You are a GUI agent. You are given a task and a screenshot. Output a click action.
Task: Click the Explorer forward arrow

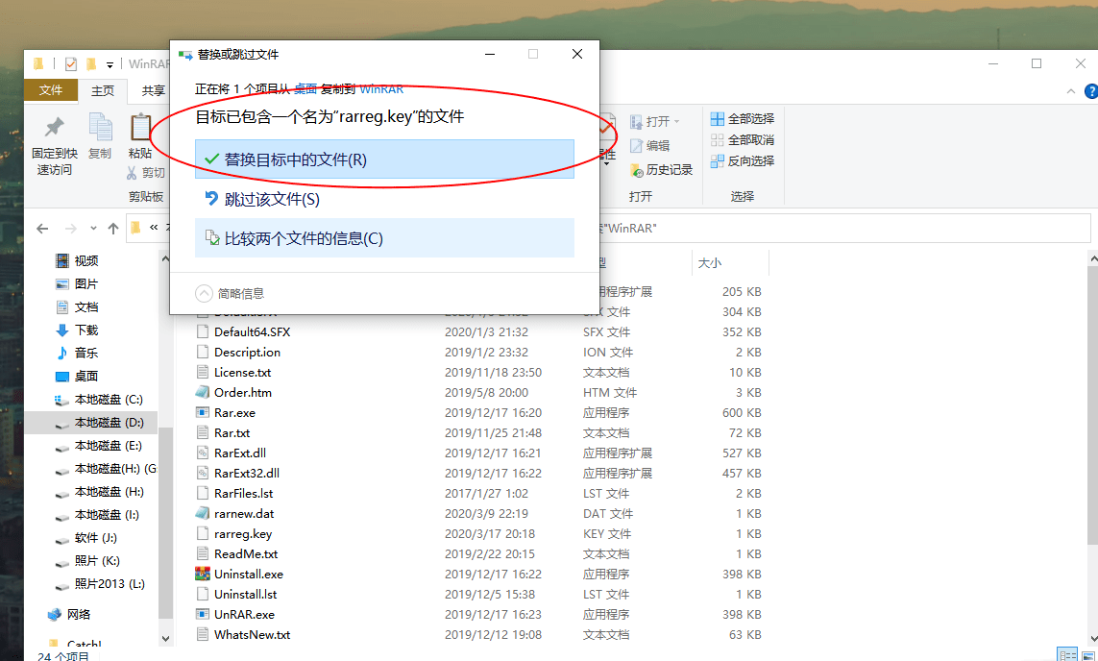(70, 229)
